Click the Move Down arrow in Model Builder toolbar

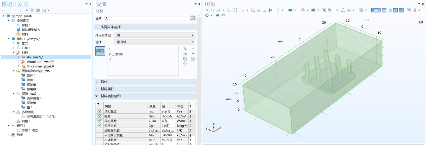tap(20, 10)
